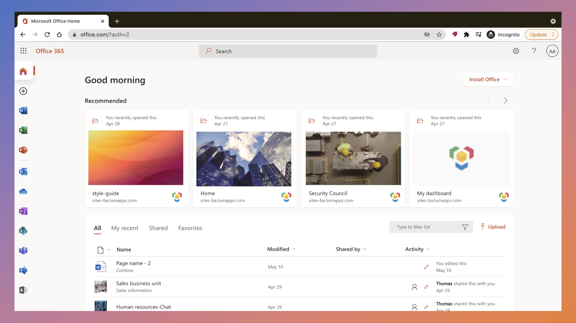Click the Upload button
The image size is (576, 323).
click(493, 227)
